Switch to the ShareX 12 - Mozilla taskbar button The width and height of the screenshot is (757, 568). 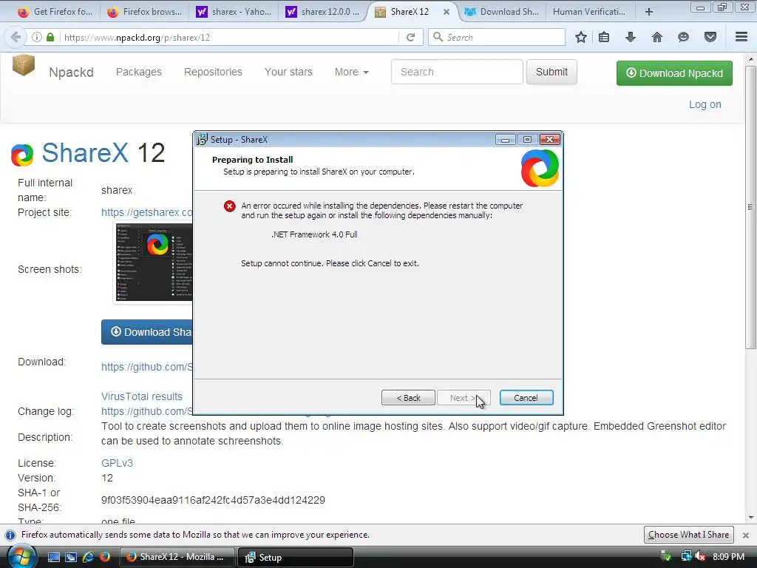click(x=177, y=557)
